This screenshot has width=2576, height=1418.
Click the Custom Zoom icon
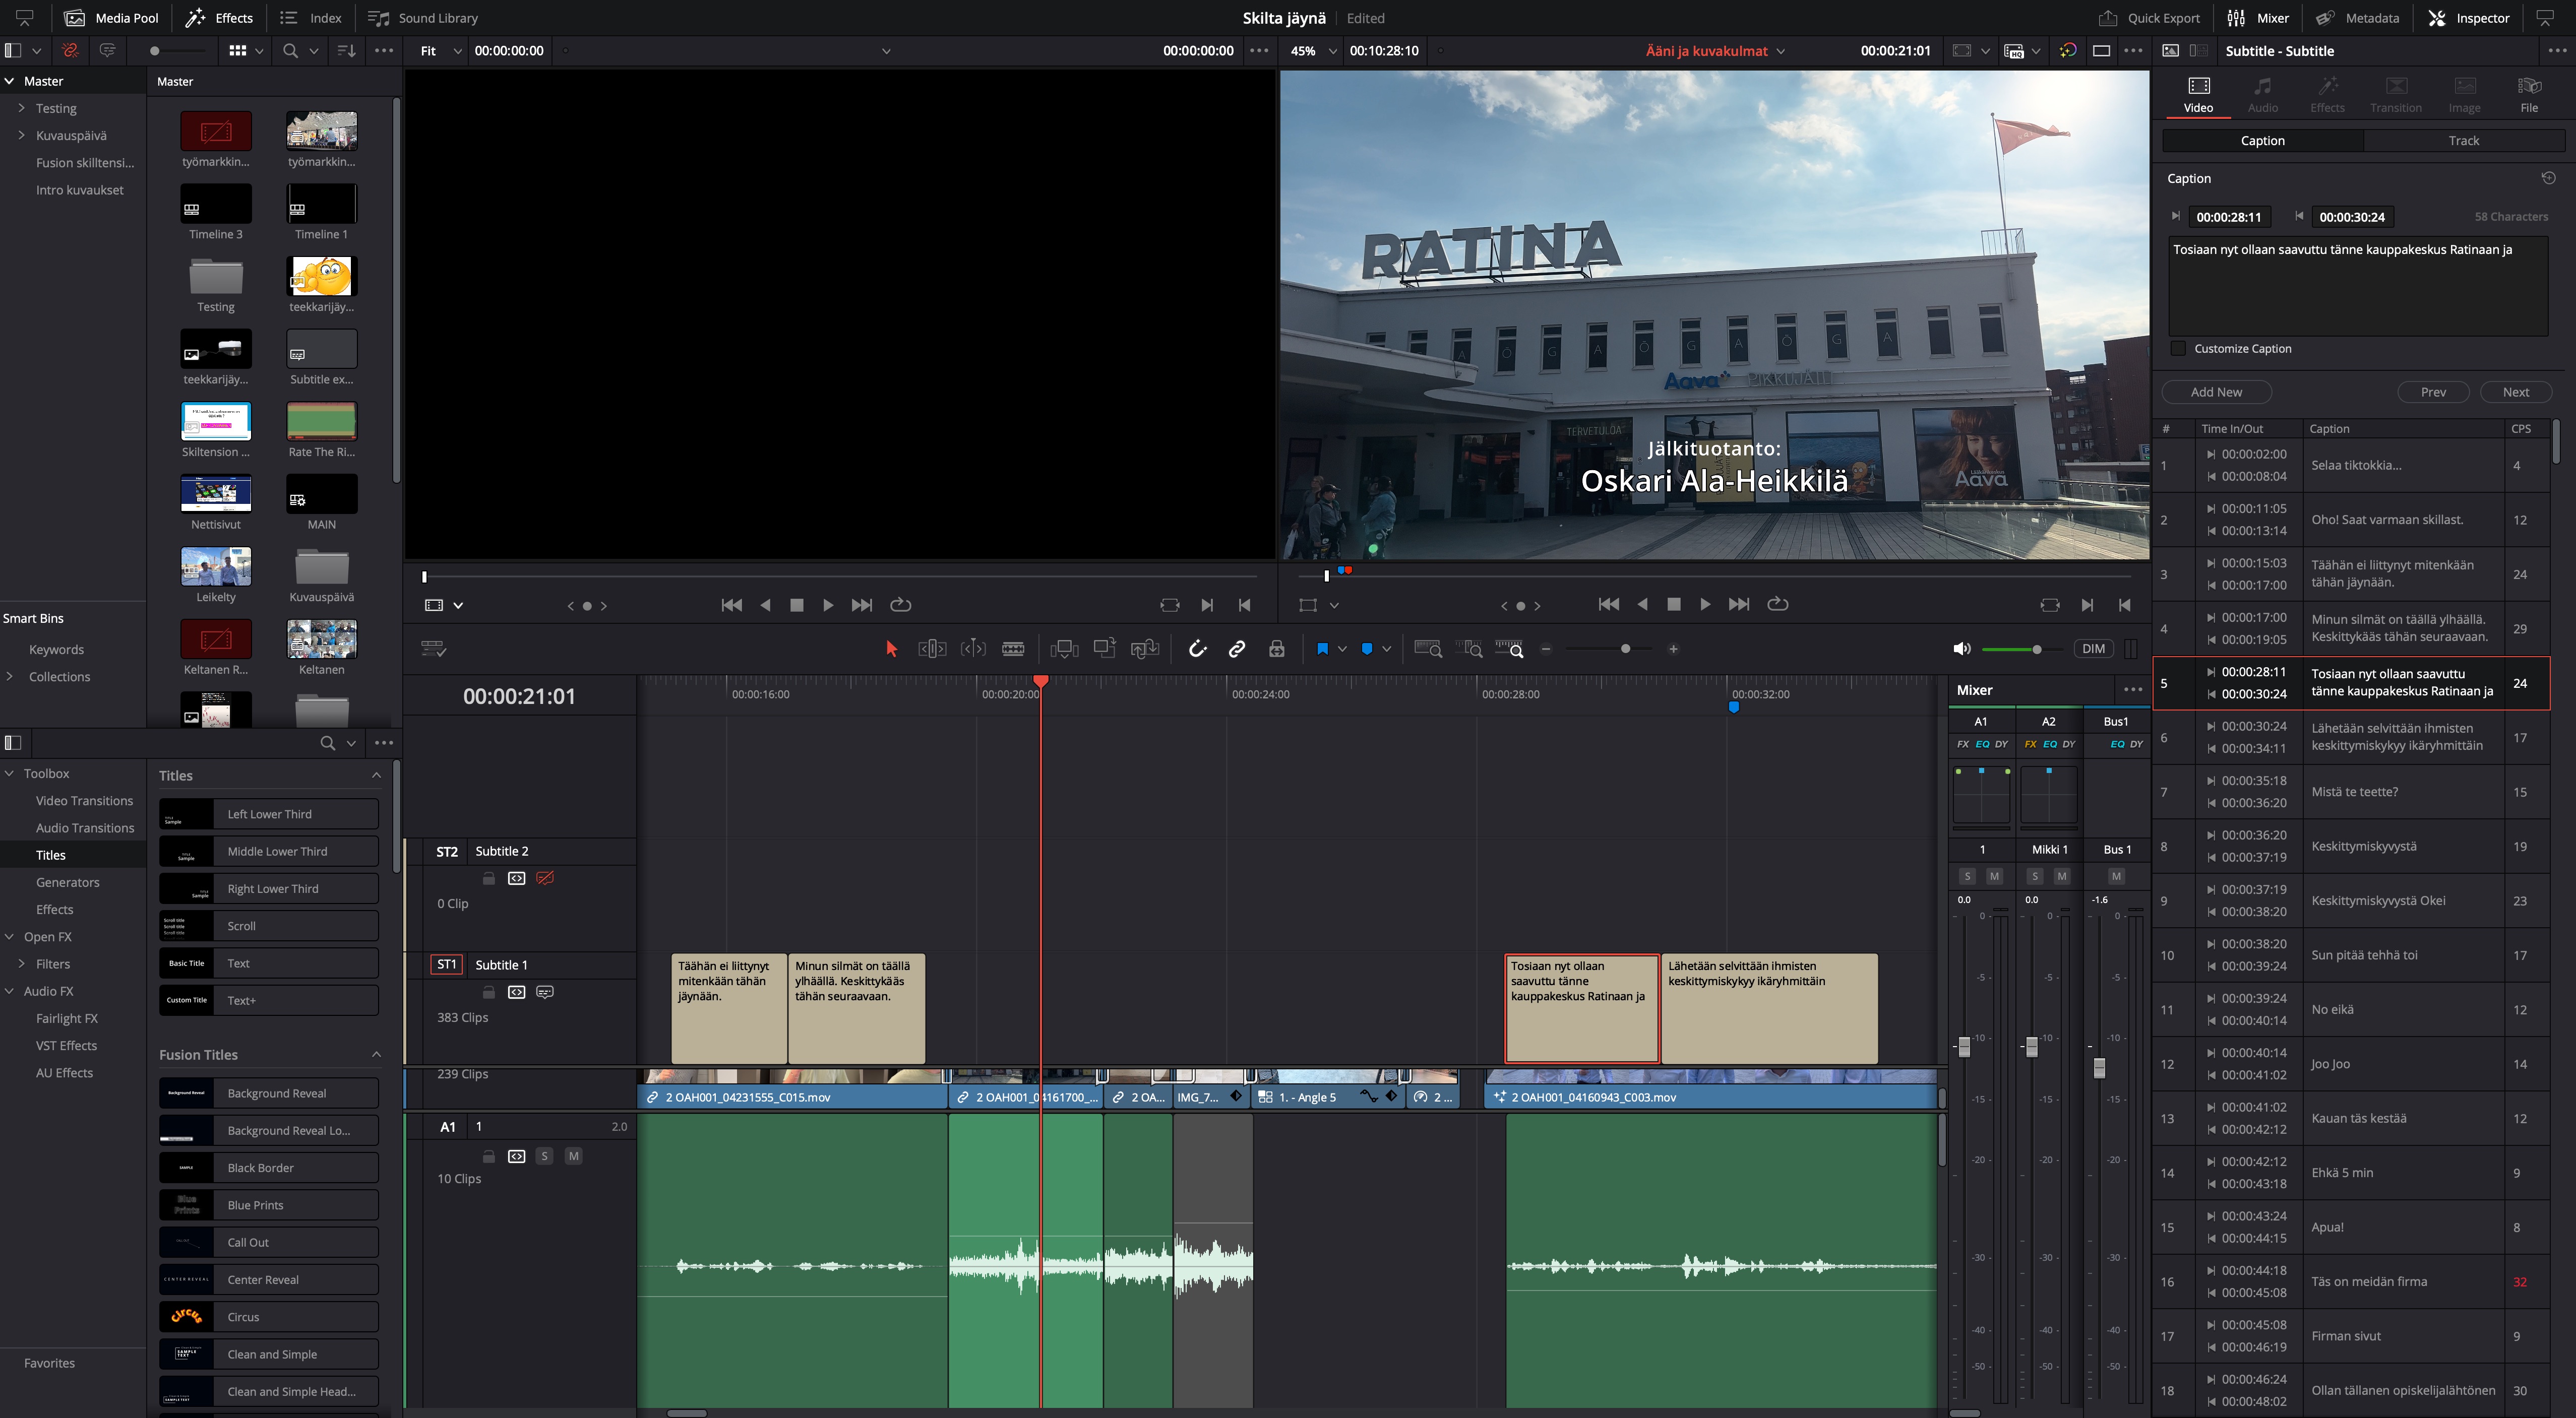point(1509,650)
